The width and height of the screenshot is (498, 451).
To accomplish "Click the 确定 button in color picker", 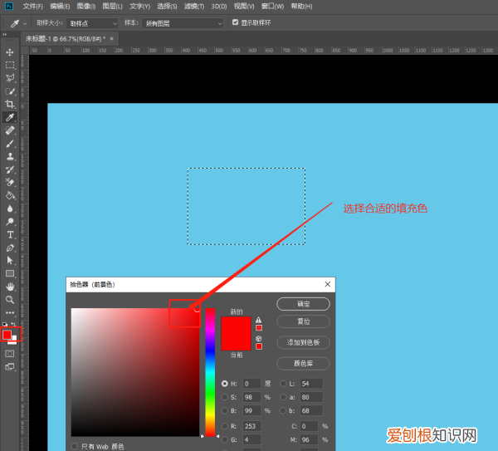I will (x=303, y=304).
